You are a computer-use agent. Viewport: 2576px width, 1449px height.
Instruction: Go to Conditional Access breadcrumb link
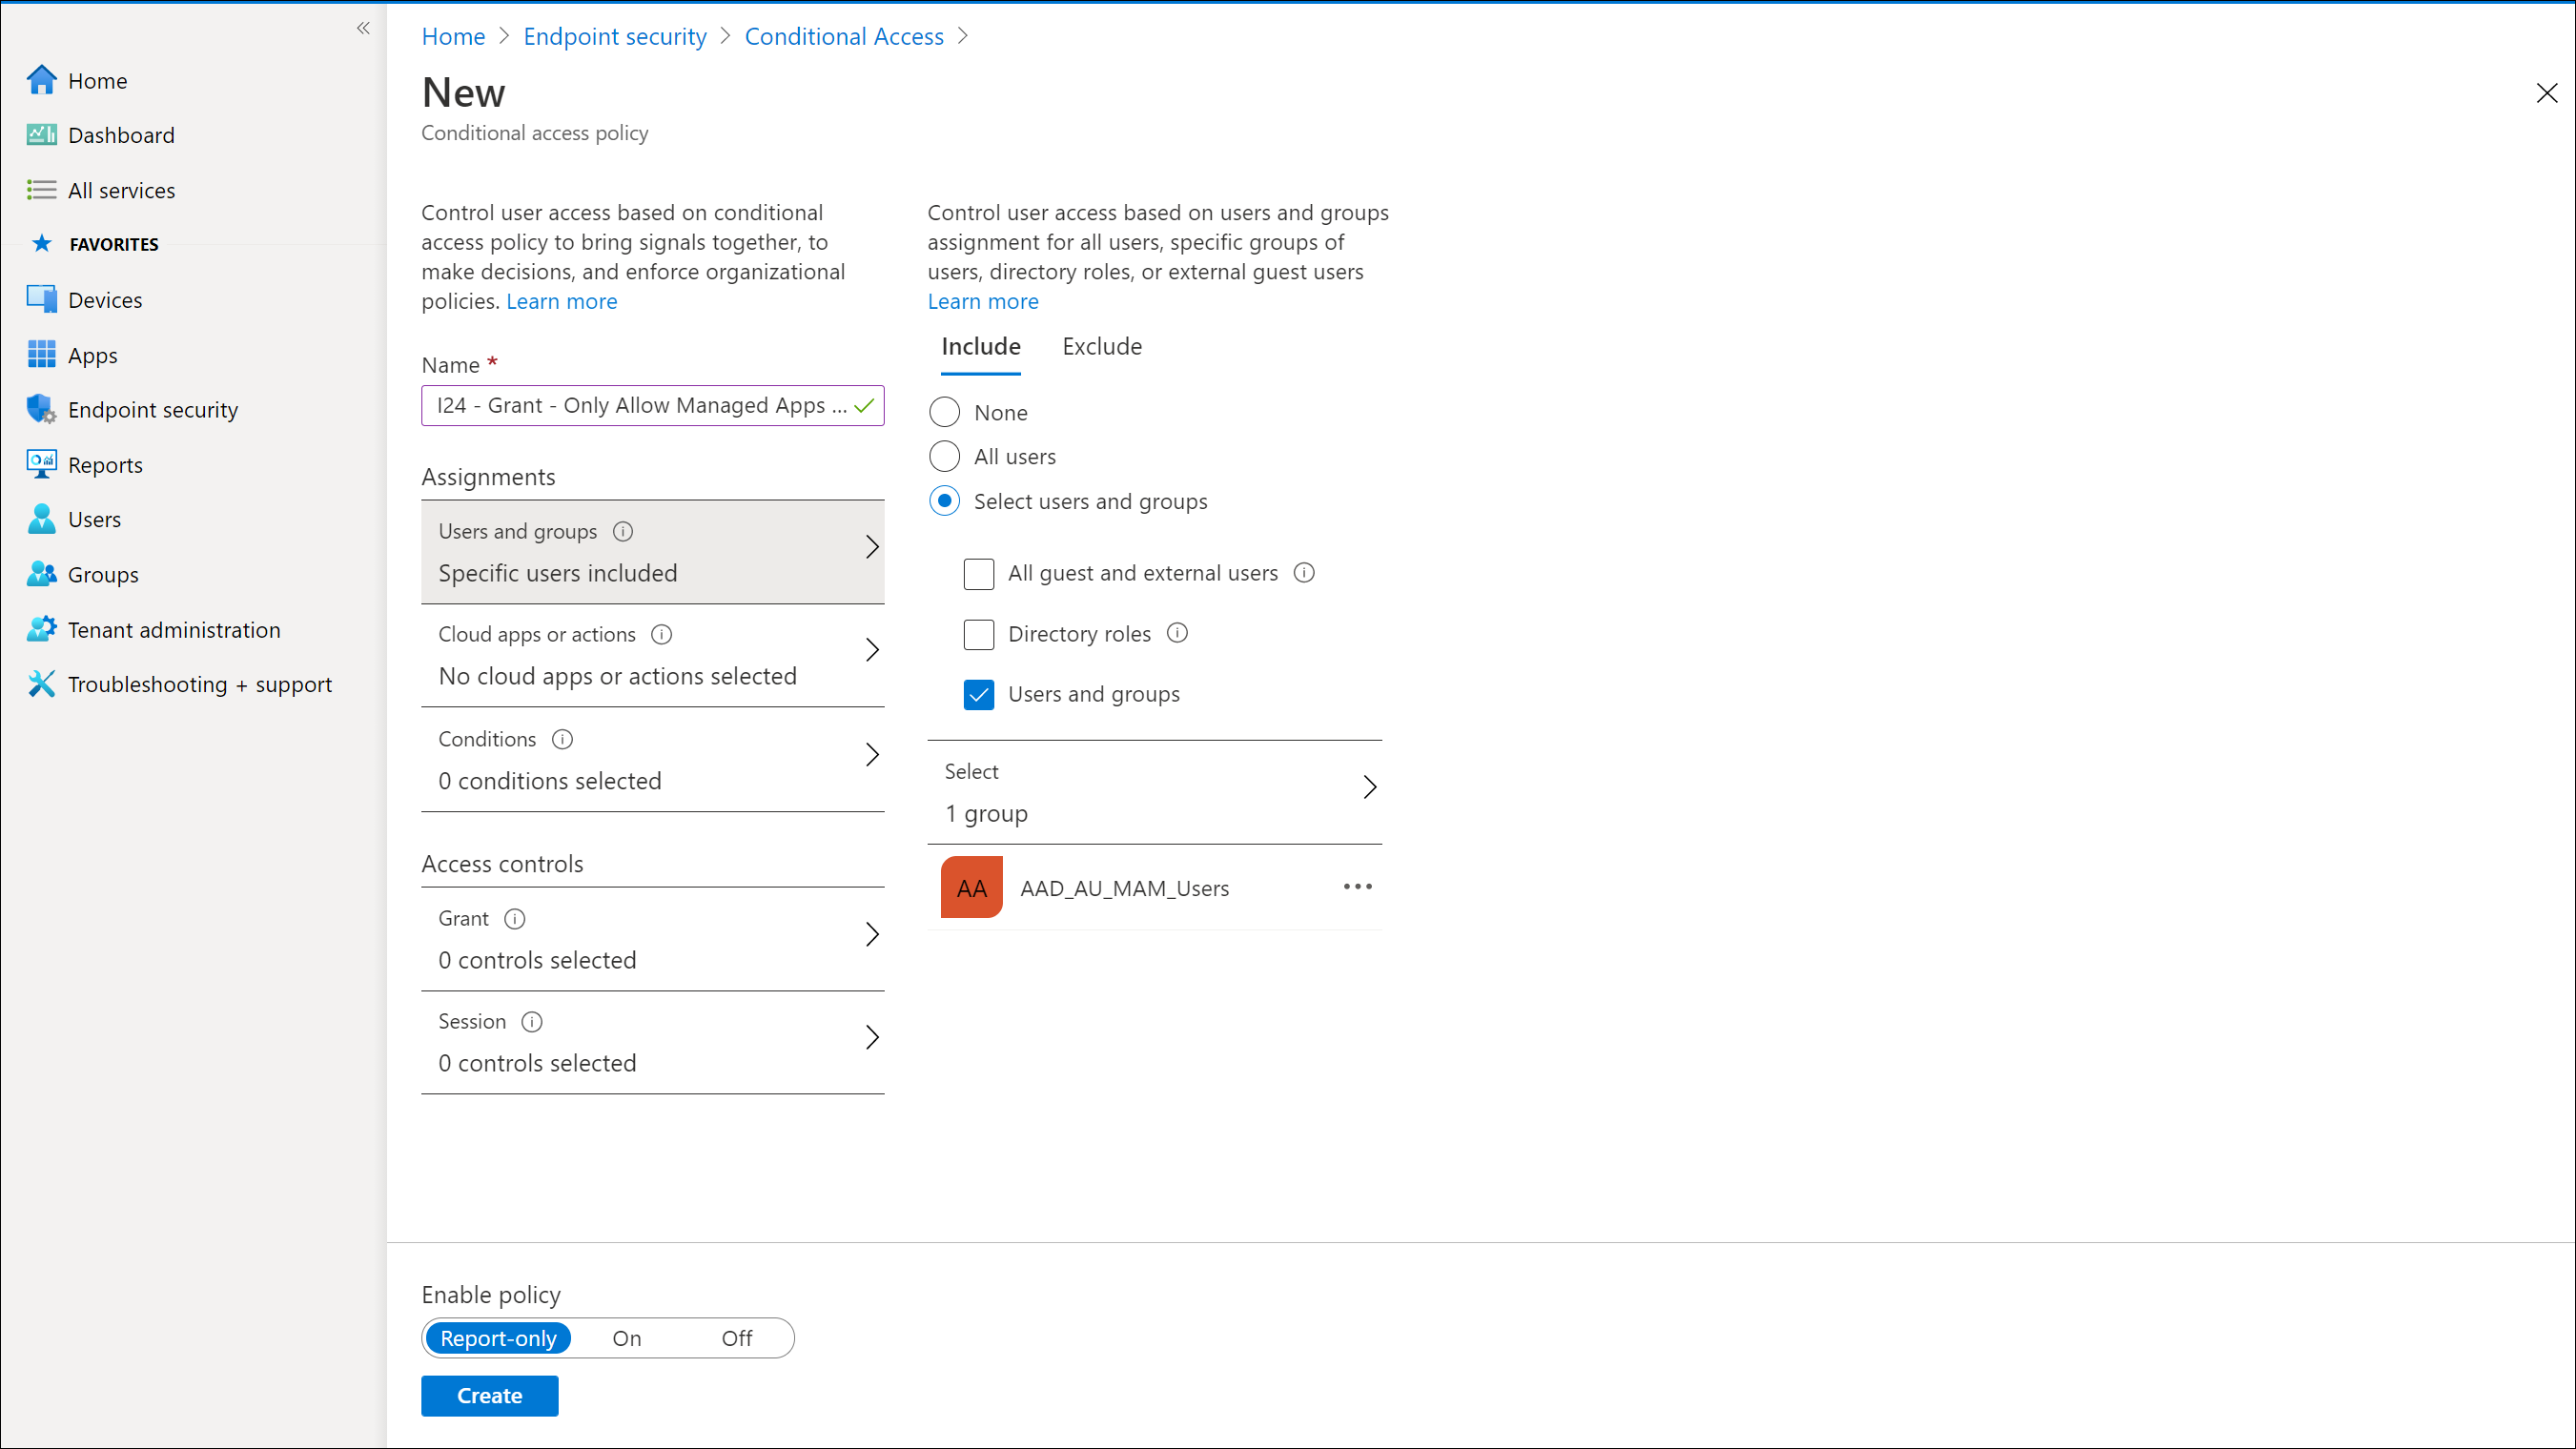[x=844, y=36]
